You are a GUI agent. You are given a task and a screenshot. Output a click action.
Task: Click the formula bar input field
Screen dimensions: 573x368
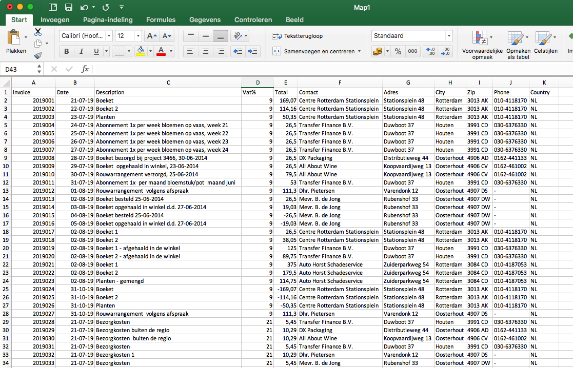(332, 69)
